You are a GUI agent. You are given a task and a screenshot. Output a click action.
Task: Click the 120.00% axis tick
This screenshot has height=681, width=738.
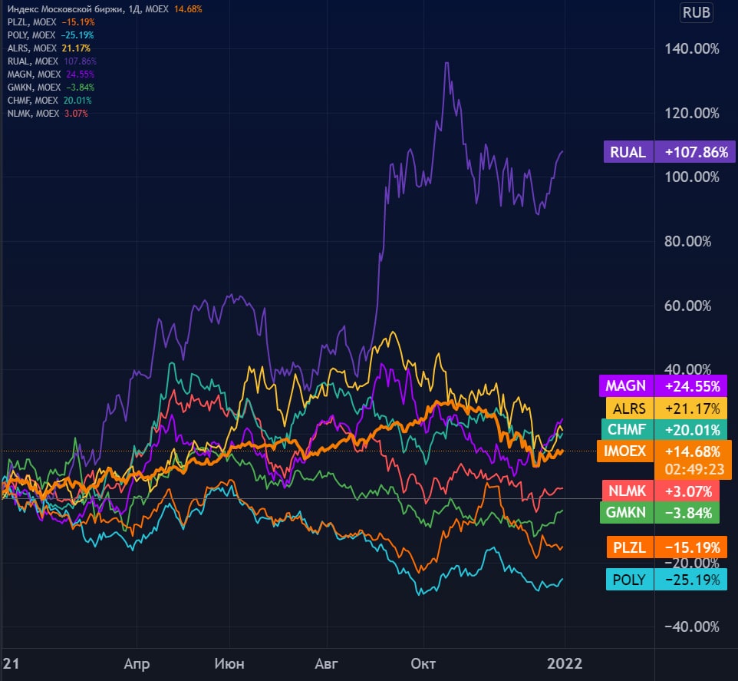tap(692, 113)
